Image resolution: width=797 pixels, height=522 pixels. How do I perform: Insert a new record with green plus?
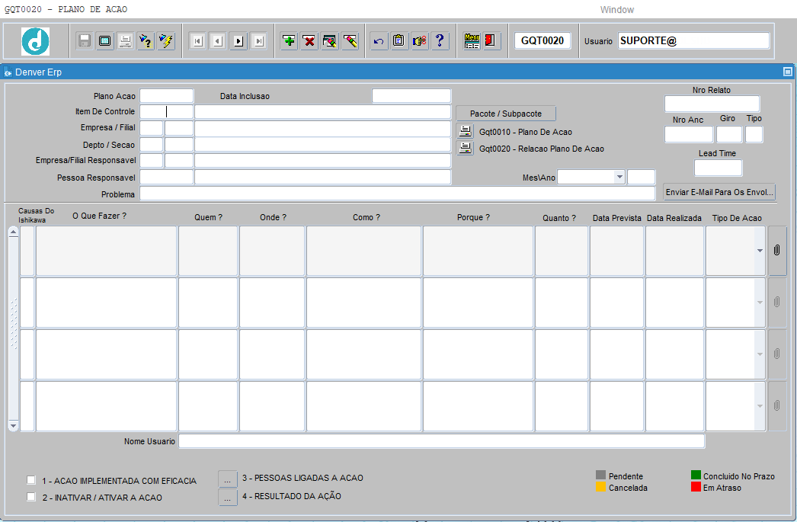click(290, 40)
